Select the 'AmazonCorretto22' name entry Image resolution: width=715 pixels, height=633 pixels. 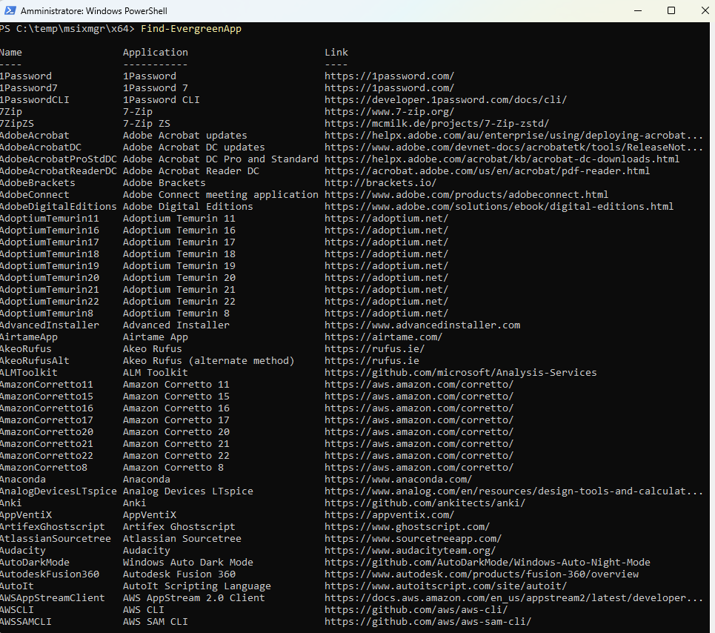pos(47,456)
